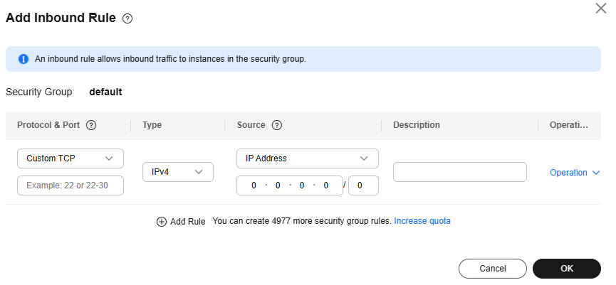
Task: Focus the port input field Example: 22 or 22-30
Action: coord(71,185)
